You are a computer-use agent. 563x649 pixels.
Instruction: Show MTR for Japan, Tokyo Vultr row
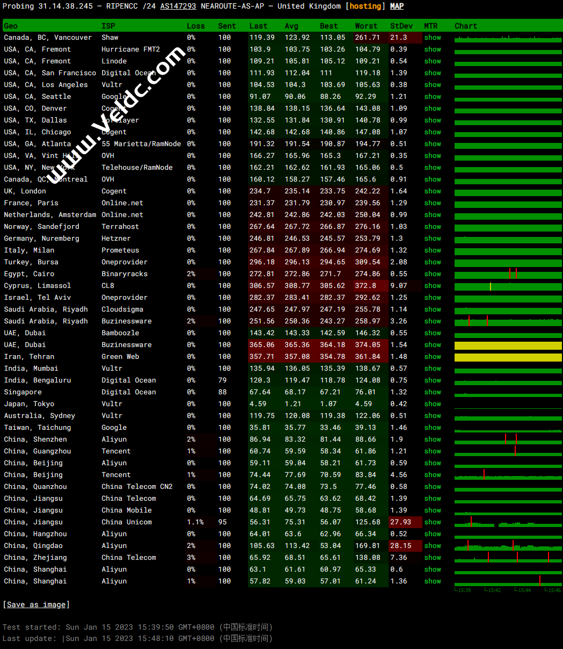(432, 404)
